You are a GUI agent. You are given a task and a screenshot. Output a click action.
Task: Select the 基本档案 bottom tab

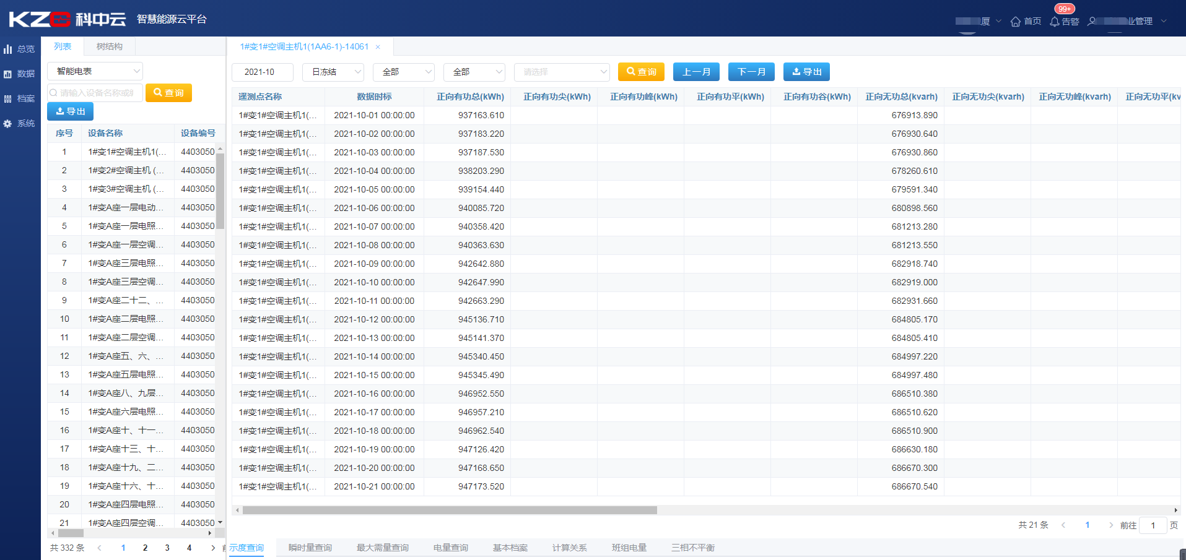coord(510,548)
